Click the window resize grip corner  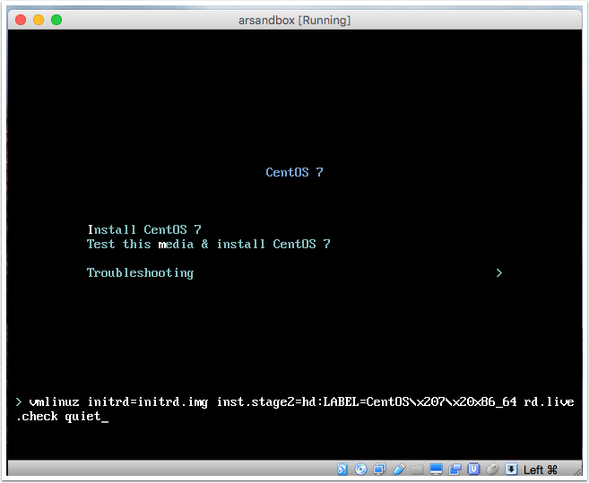576,470
